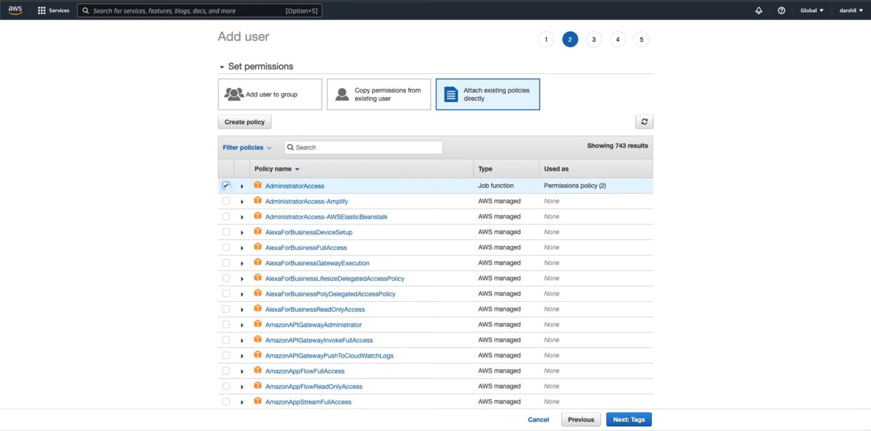Click the AlexaForBusinessFullAccess policy box icon
This screenshot has height=431, width=871.
[258, 247]
